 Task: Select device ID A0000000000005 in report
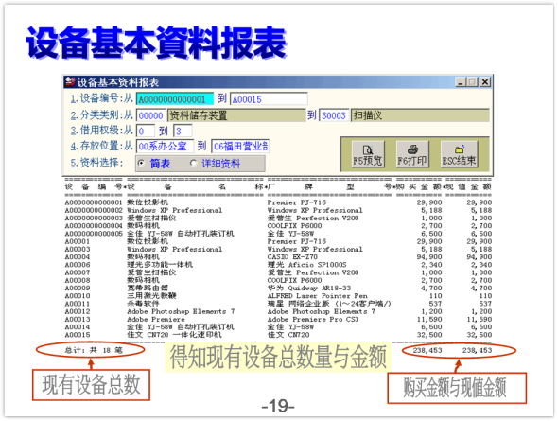[x=94, y=234]
